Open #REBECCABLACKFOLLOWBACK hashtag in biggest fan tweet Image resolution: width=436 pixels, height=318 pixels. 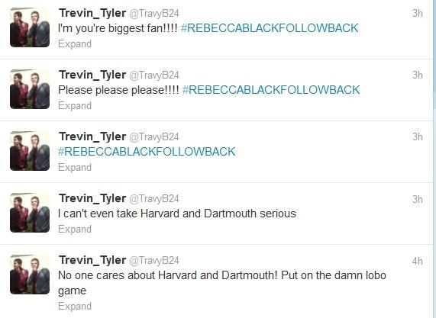tap(270, 28)
